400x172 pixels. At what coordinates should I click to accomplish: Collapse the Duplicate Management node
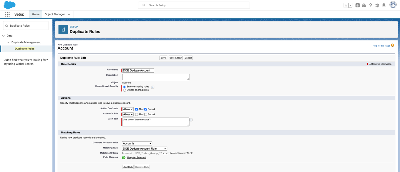point(8,42)
